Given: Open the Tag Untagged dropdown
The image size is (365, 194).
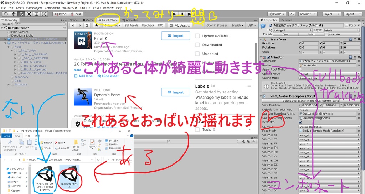Looking at the screenshot, I should 293,31.
